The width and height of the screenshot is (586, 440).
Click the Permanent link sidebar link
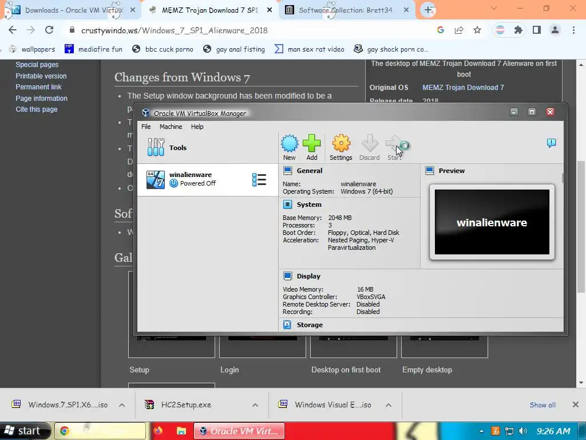38,87
